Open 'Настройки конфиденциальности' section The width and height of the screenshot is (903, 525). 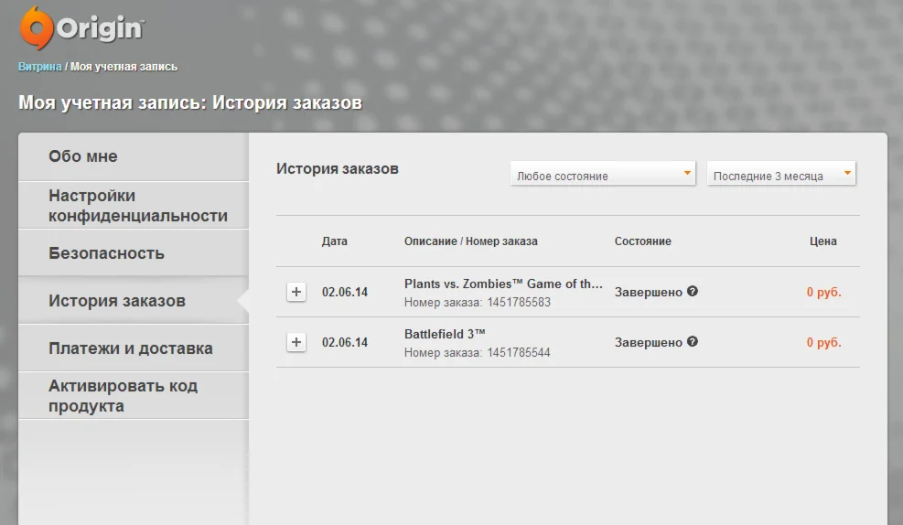[134, 206]
